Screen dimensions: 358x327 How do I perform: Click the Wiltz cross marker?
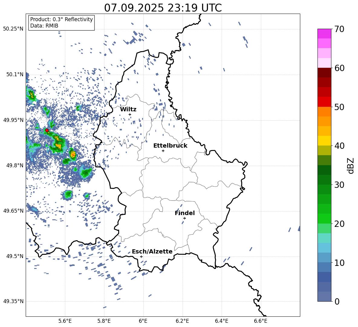[130, 114]
